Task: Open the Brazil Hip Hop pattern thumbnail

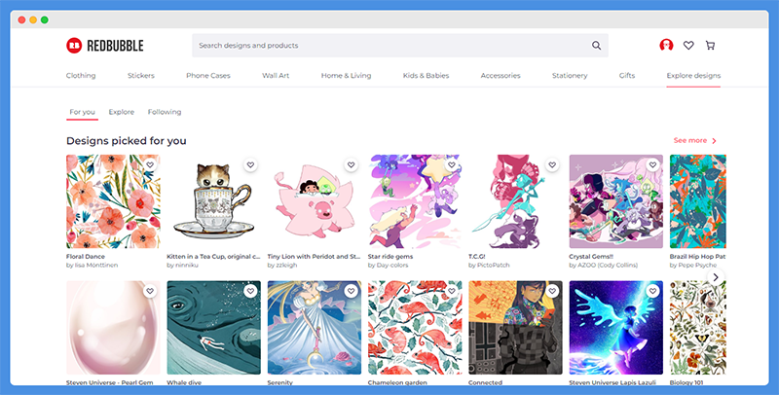Action: (x=698, y=201)
